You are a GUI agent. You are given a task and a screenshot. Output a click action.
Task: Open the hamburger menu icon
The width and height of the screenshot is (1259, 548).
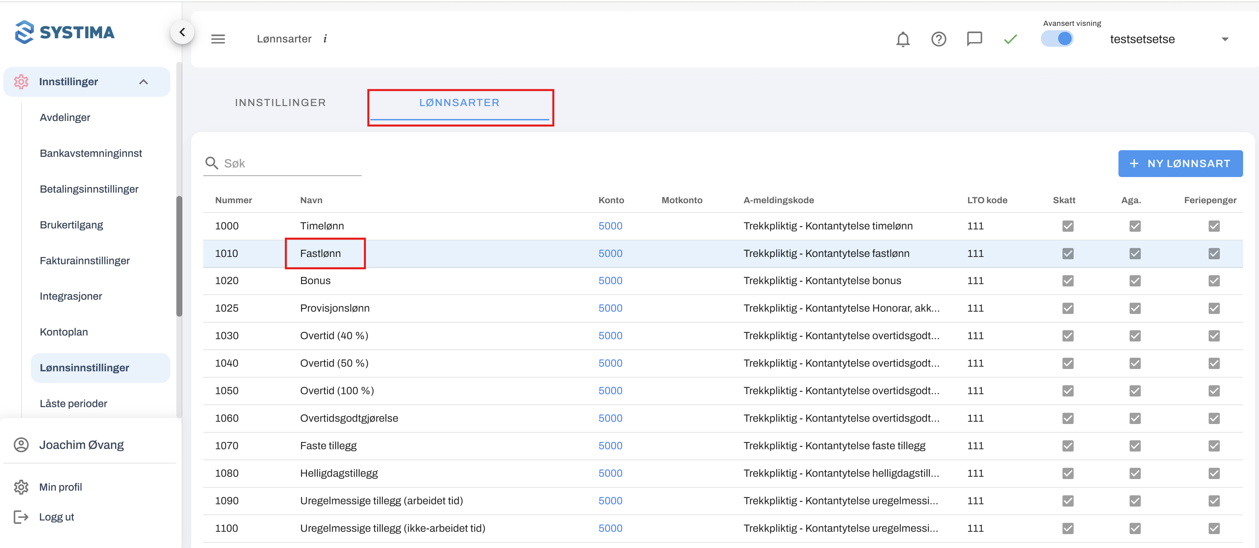point(218,39)
